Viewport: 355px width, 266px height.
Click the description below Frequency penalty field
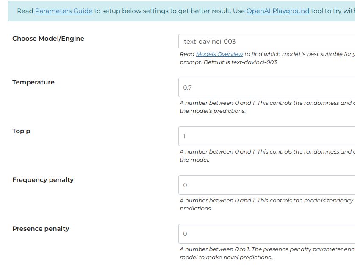pyautogui.click(x=266, y=204)
